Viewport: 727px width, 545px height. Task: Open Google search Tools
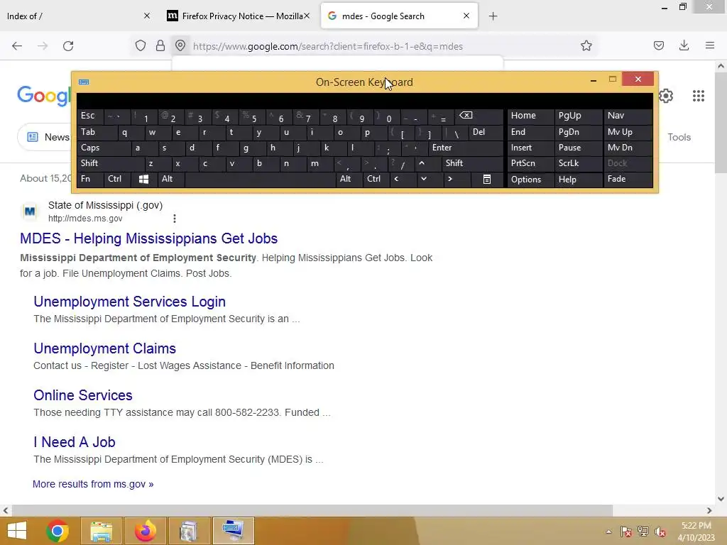[679, 137]
